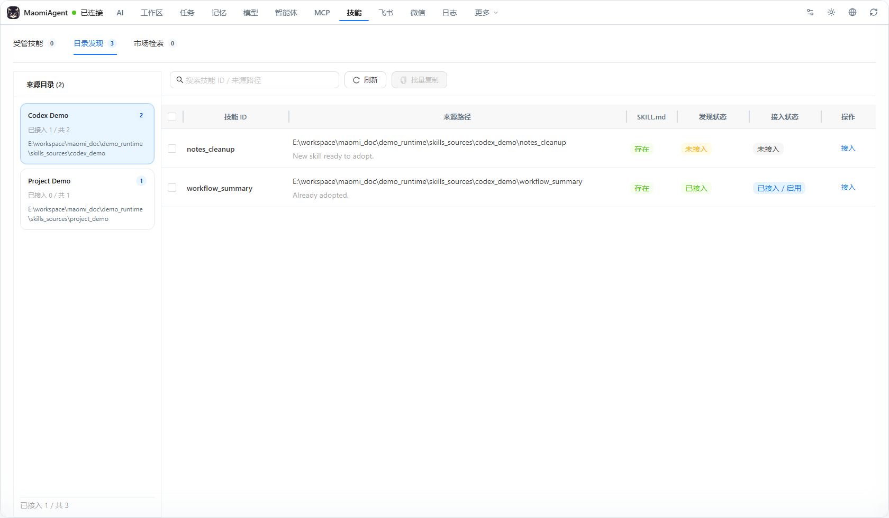Click the "Already adopted." note
The width and height of the screenshot is (889, 518).
pyautogui.click(x=321, y=195)
